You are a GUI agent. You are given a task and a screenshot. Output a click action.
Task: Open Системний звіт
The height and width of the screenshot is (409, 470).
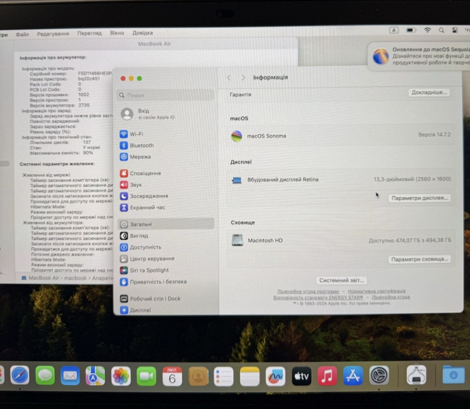(342, 280)
